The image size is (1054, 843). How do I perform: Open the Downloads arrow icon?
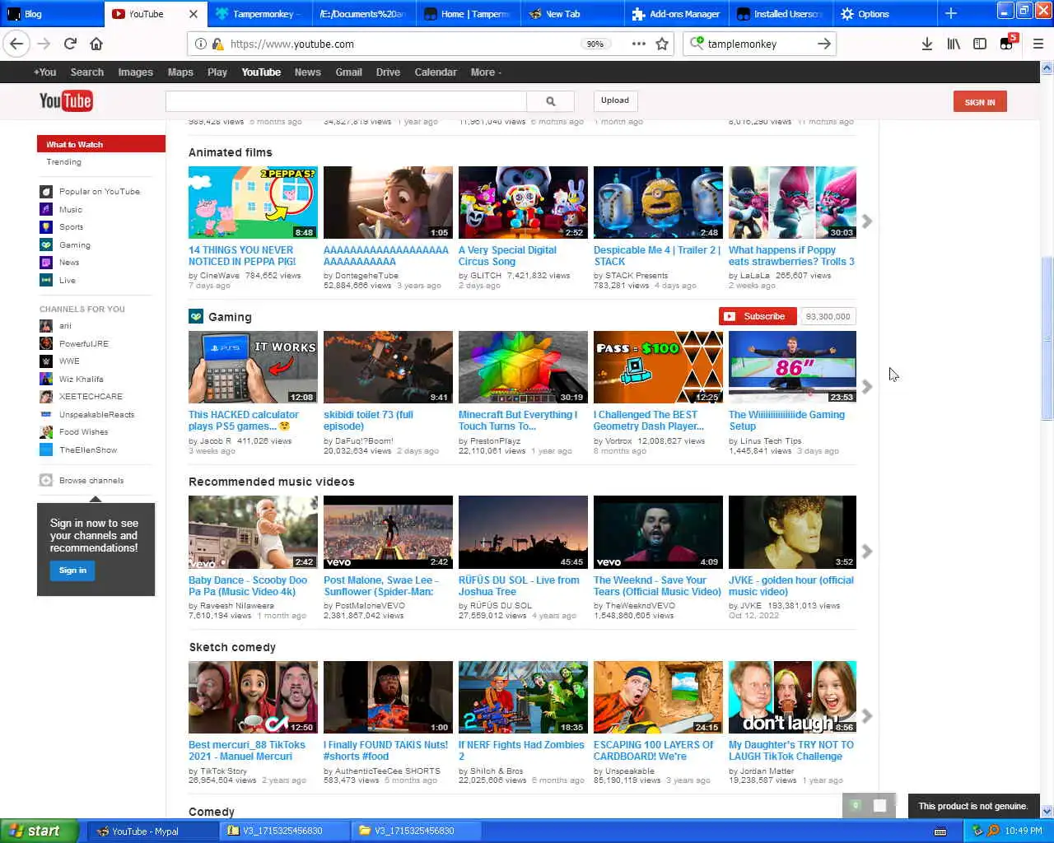(927, 44)
